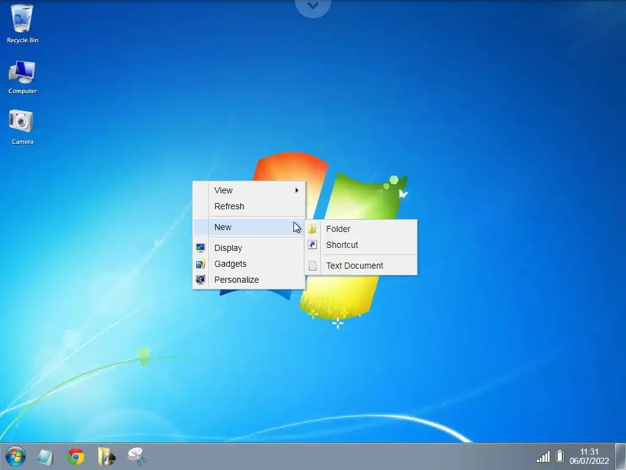
Task: Check the network signal bars tray icon
Action: pyautogui.click(x=543, y=457)
